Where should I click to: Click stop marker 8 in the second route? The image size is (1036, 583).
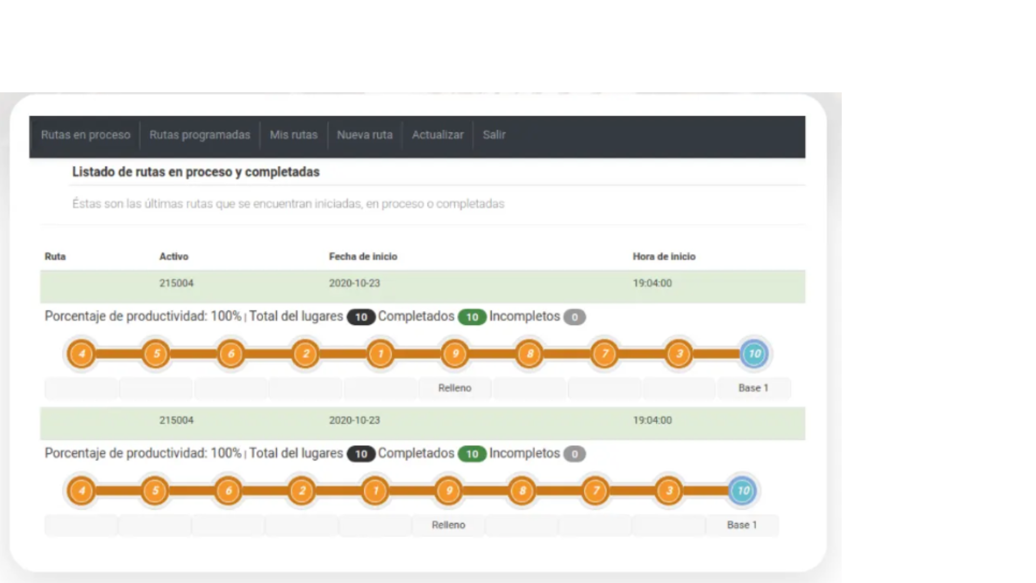click(x=521, y=491)
